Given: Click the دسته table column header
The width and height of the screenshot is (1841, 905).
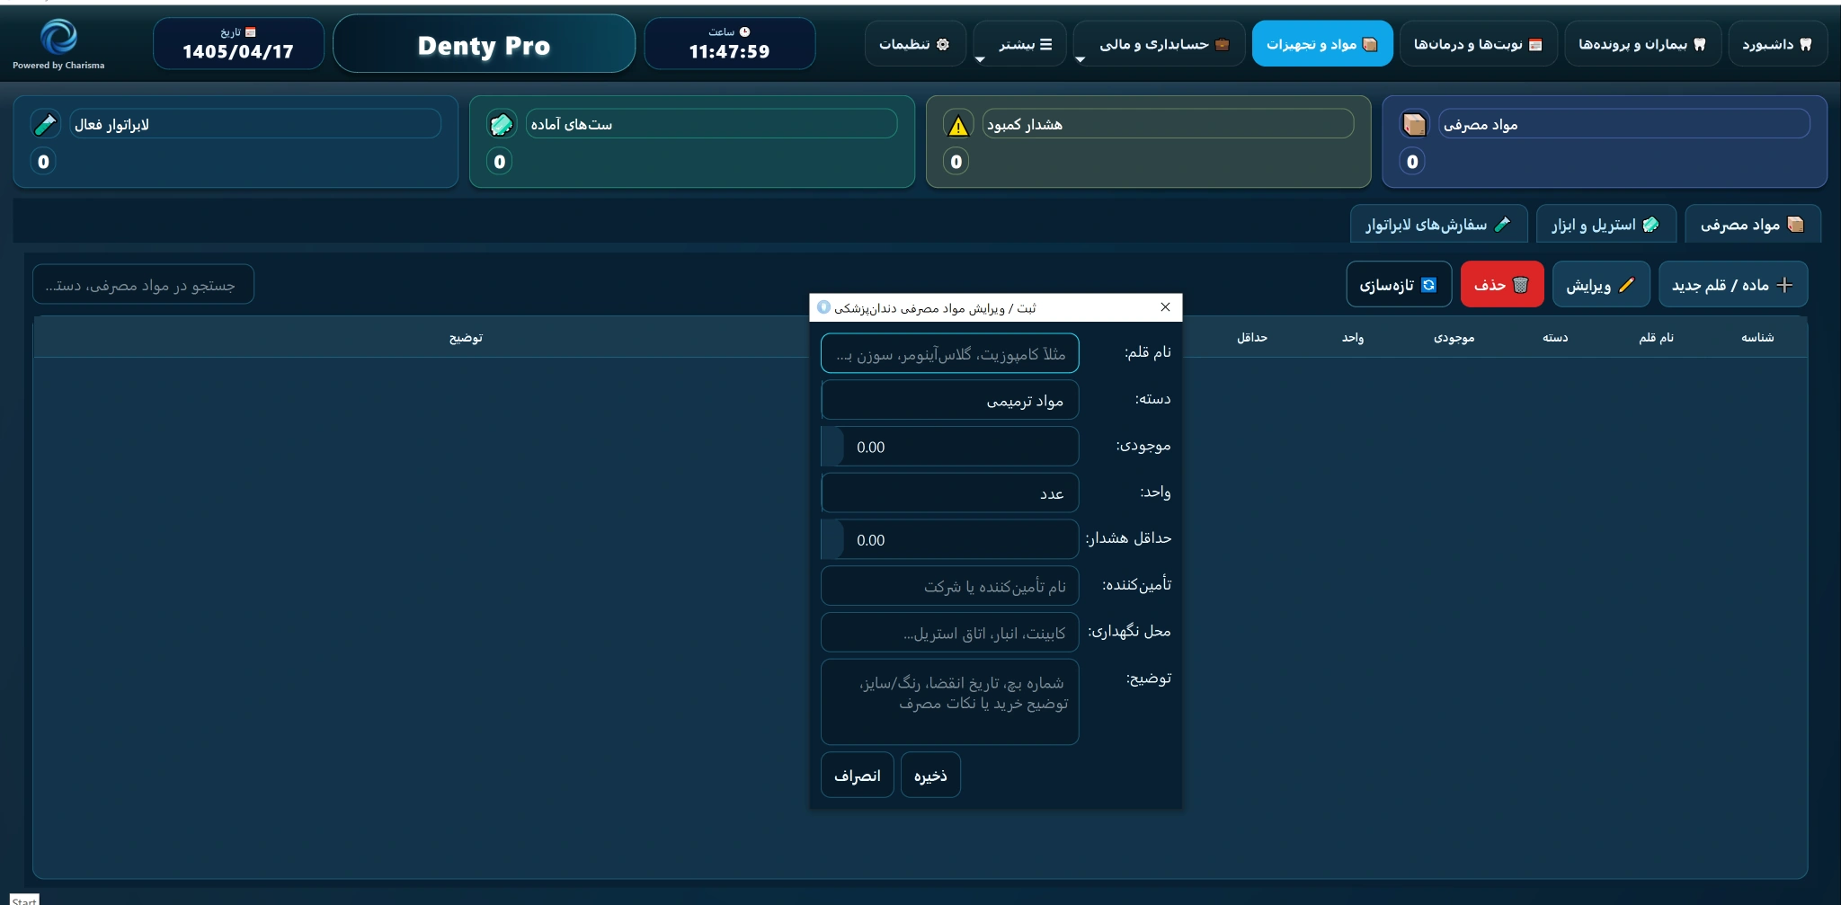Looking at the screenshot, I should [1555, 338].
